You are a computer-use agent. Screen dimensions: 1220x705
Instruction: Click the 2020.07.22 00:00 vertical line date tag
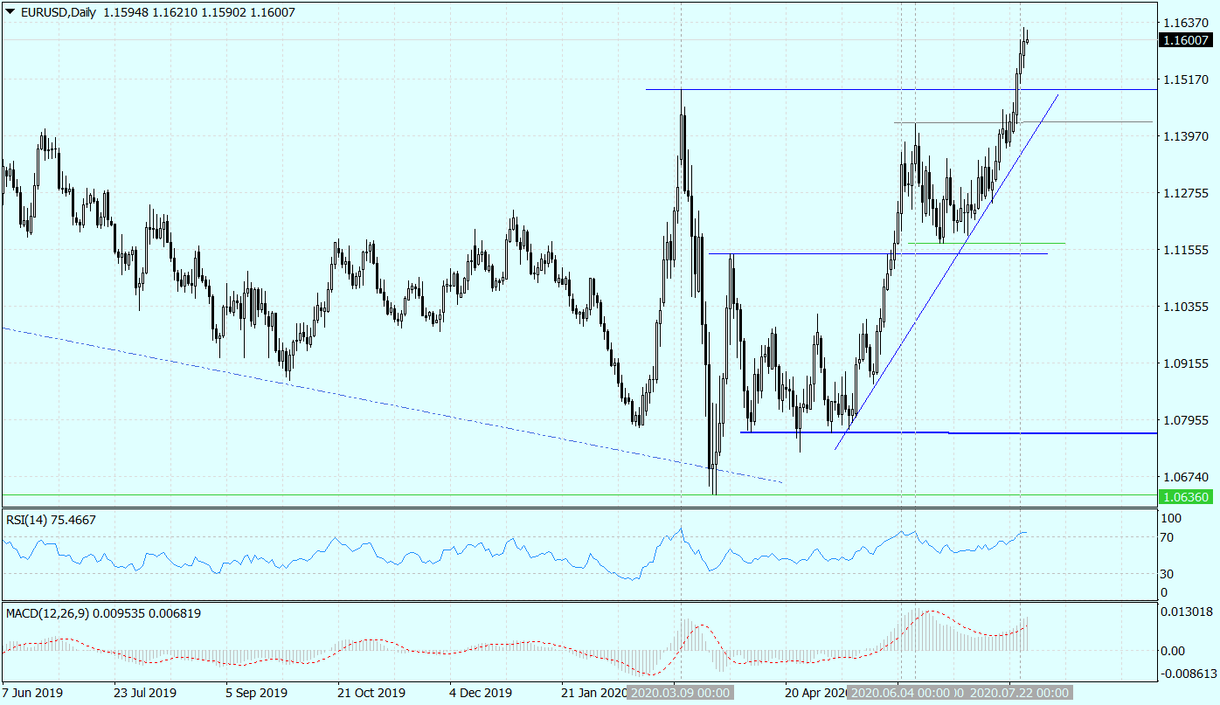pos(1019,693)
